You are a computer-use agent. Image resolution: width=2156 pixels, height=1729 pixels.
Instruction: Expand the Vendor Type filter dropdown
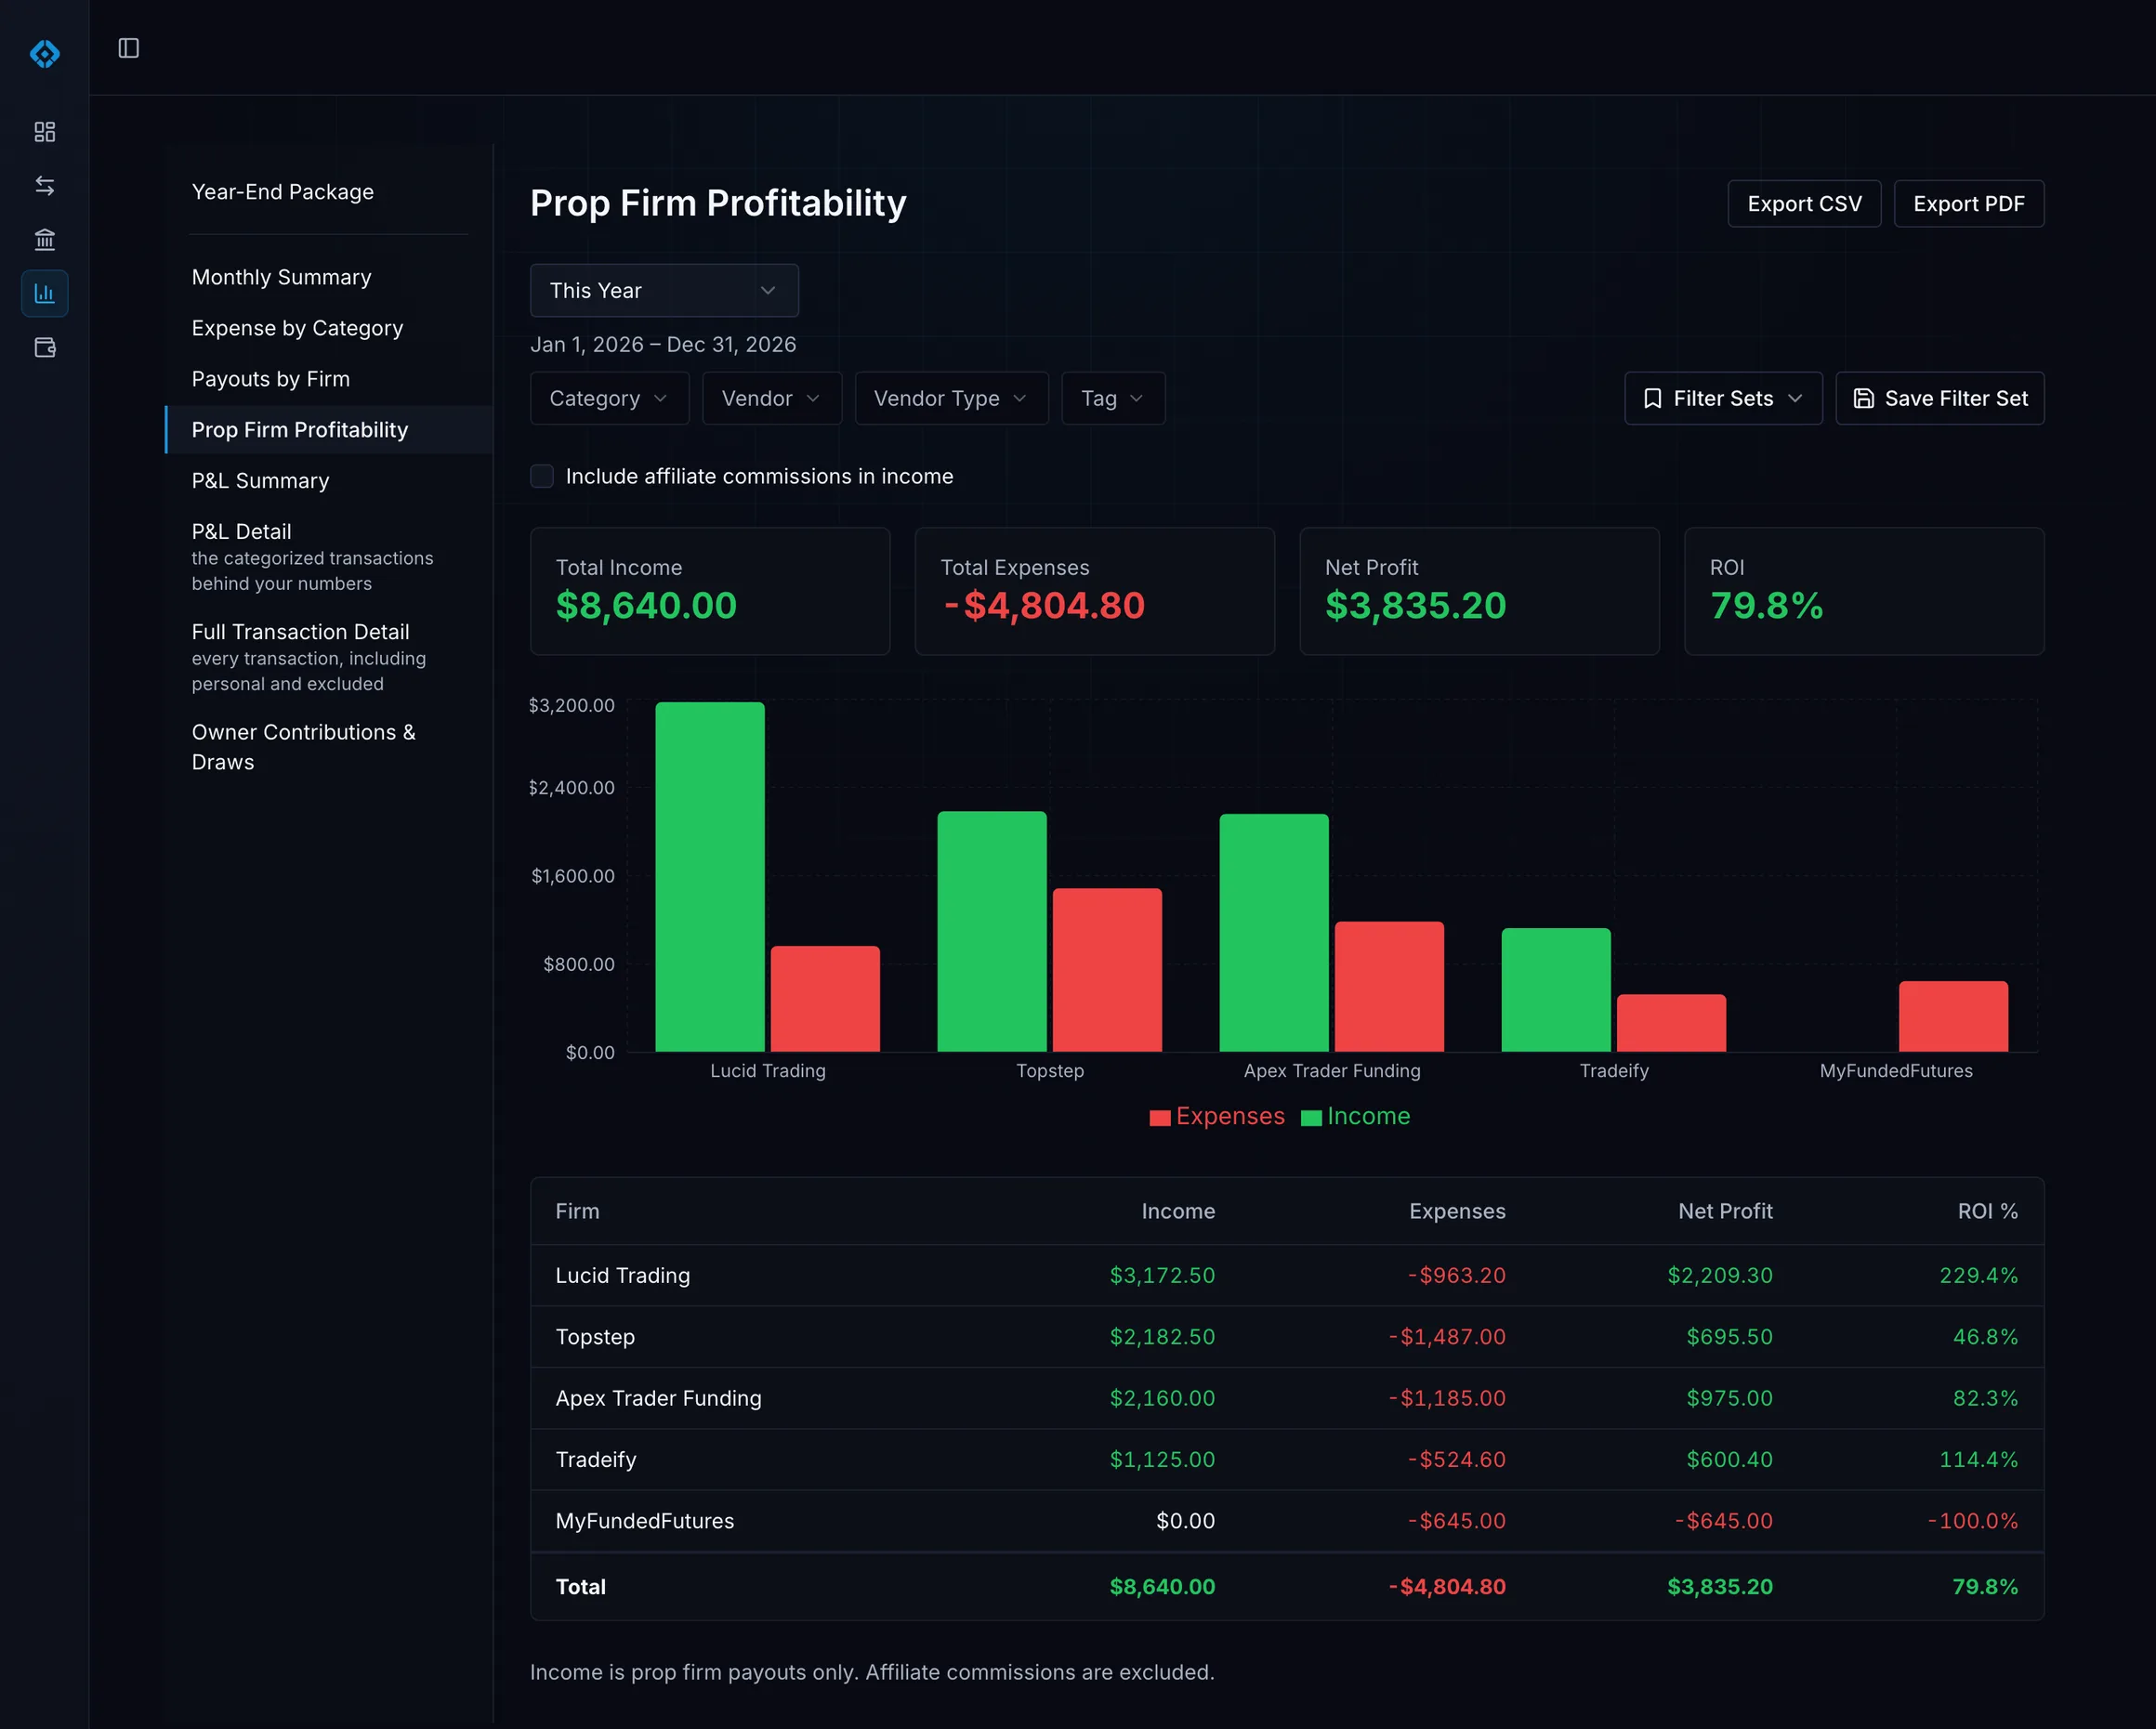[951, 398]
